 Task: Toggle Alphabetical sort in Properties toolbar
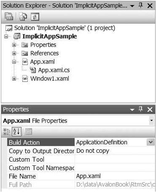point(16,132)
